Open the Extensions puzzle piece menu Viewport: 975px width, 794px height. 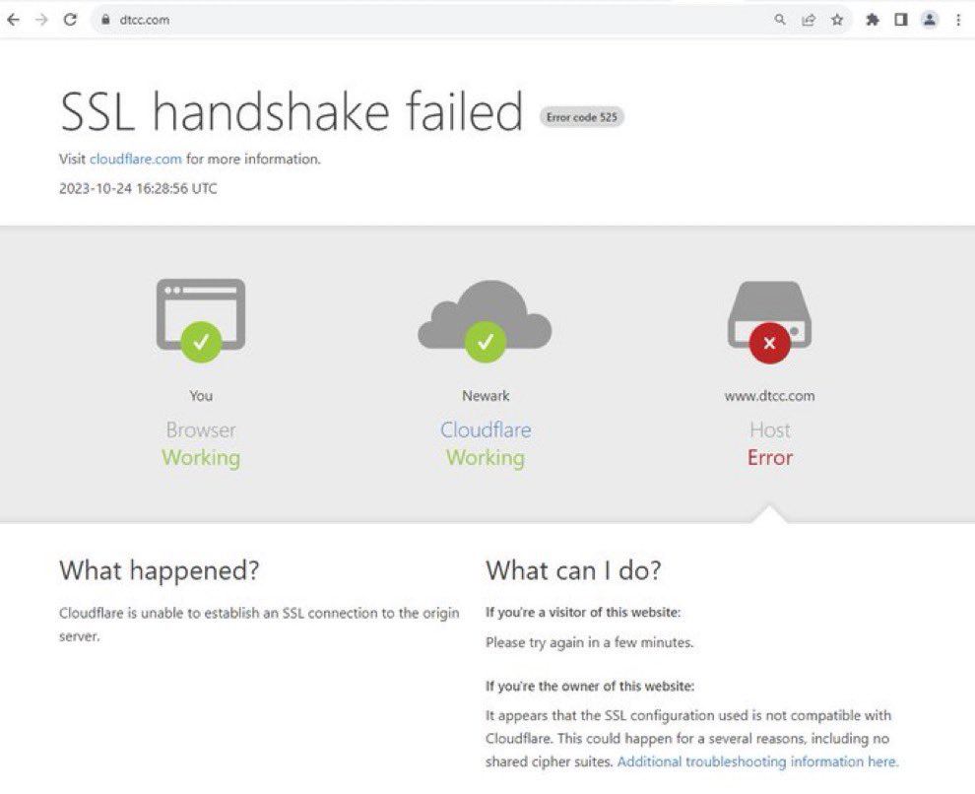point(872,20)
